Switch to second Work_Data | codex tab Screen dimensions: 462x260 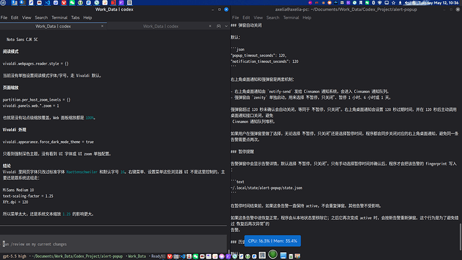point(161,26)
